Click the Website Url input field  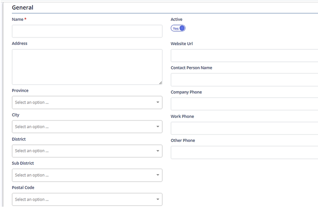[244, 56]
